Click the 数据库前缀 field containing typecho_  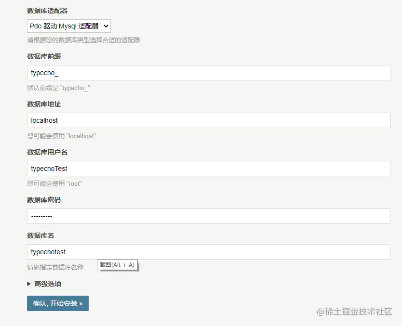click(x=208, y=73)
